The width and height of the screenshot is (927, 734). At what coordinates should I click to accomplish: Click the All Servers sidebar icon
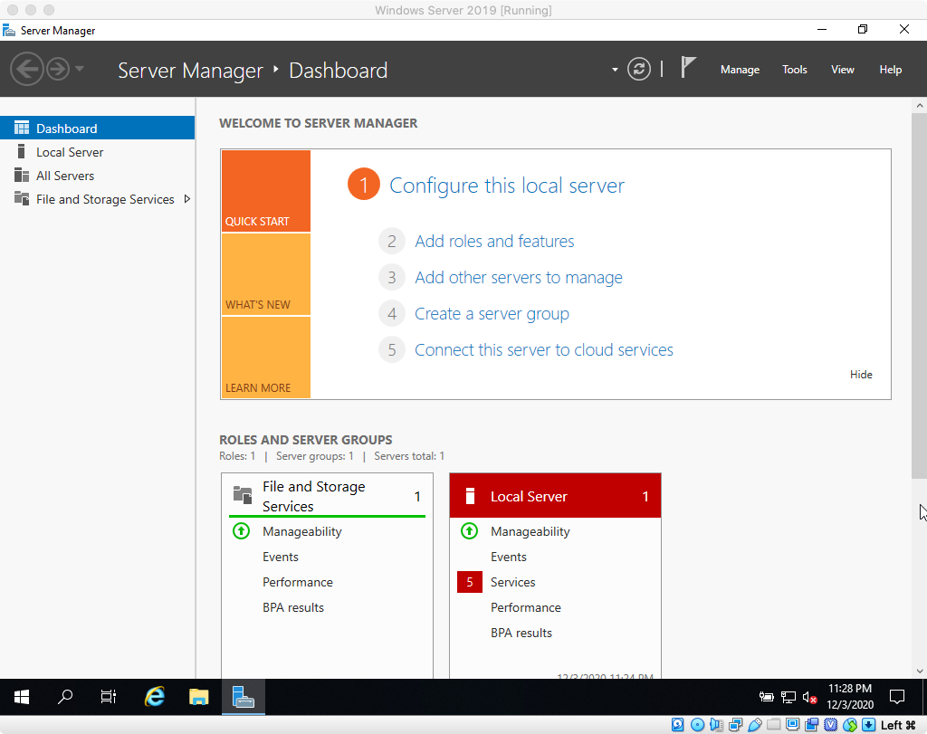tap(22, 175)
